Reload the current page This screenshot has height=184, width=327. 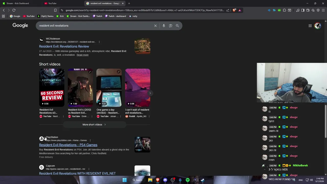click(14, 10)
